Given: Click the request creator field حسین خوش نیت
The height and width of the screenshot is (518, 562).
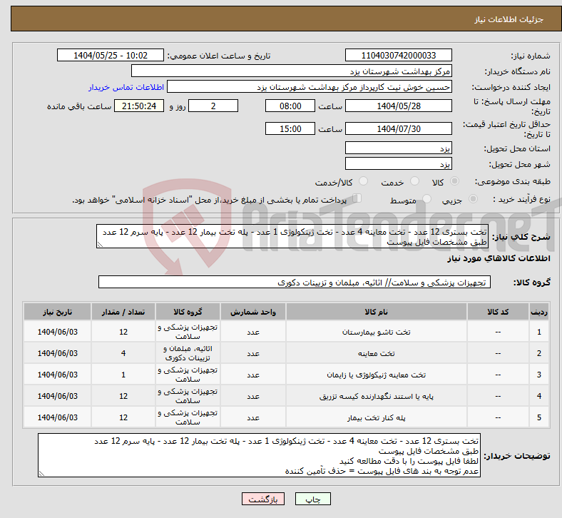Looking at the screenshot, I should point(310,87).
